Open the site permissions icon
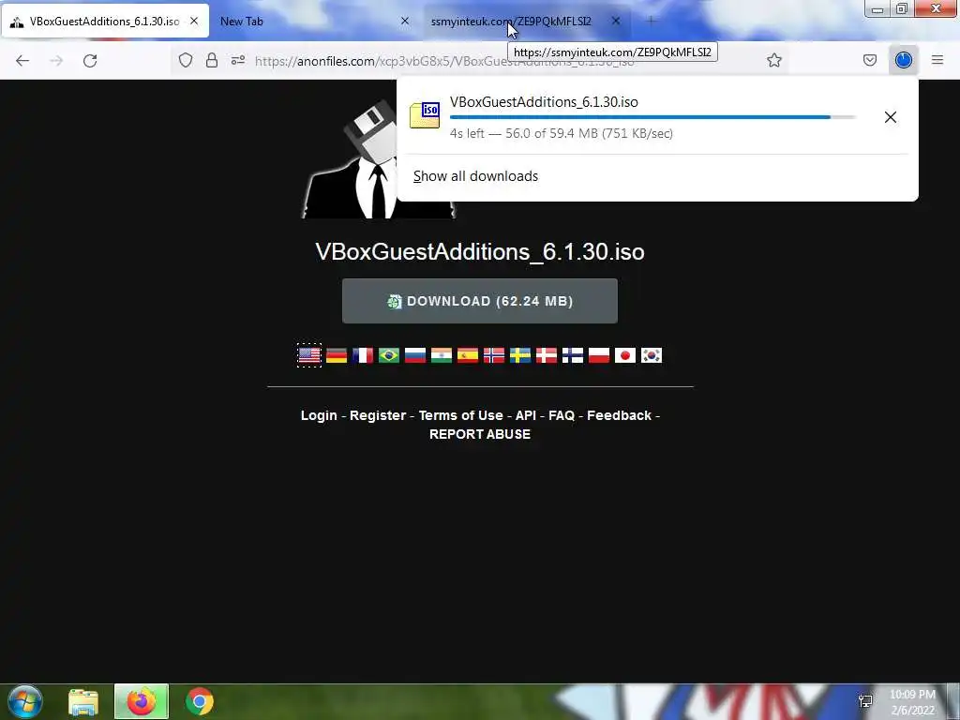The image size is (960, 720). (x=237, y=60)
